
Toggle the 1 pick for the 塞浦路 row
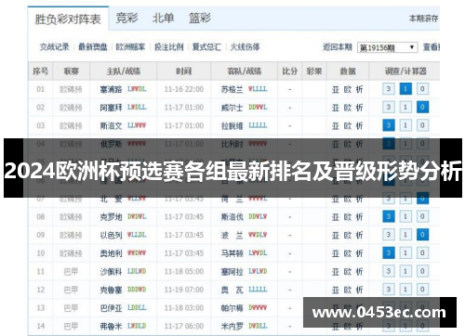pyautogui.click(x=405, y=89)
